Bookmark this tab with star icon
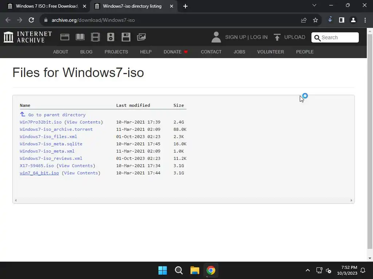The width and height of the screenshot is (373, 279). click(x=315, y=20)
